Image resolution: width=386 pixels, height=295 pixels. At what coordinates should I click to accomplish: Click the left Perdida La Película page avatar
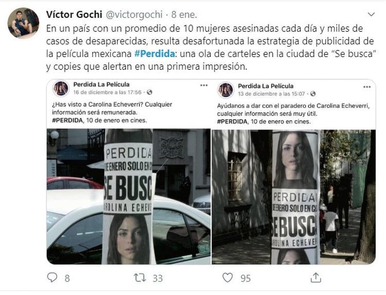(61, 88)
